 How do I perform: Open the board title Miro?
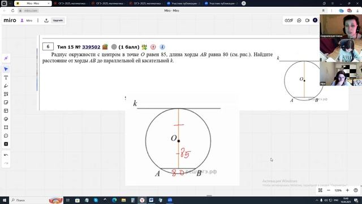(x=29, y=20)
